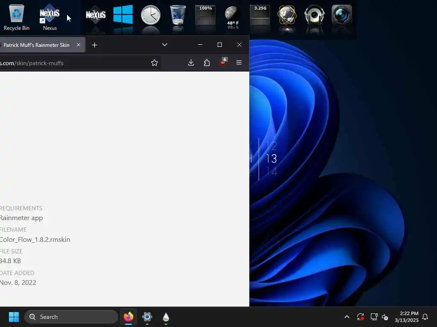Switch to Firefox in the taskbar
The image size is (437, 327).
[x=128, y=317]
